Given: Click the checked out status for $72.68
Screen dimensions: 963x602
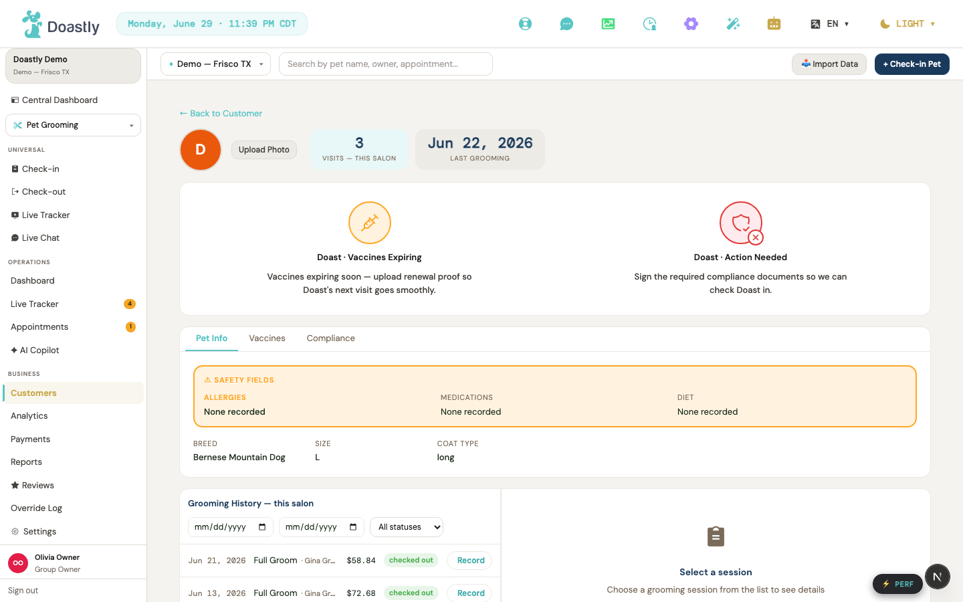Looking at the screenshot, I should (x=411, y=593).
